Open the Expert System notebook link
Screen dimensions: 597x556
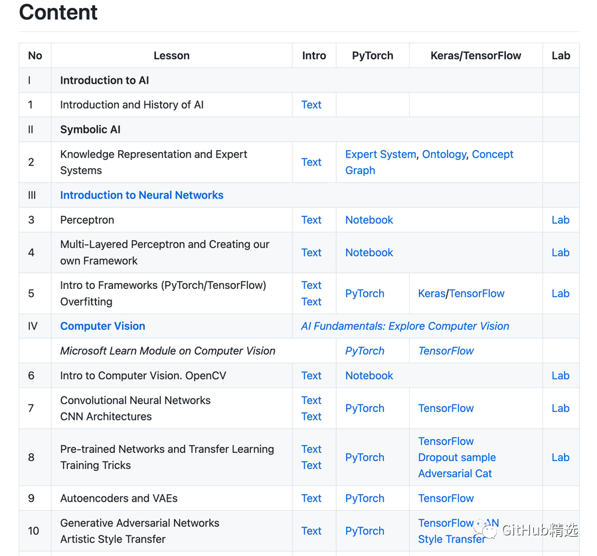pos(381,154)
